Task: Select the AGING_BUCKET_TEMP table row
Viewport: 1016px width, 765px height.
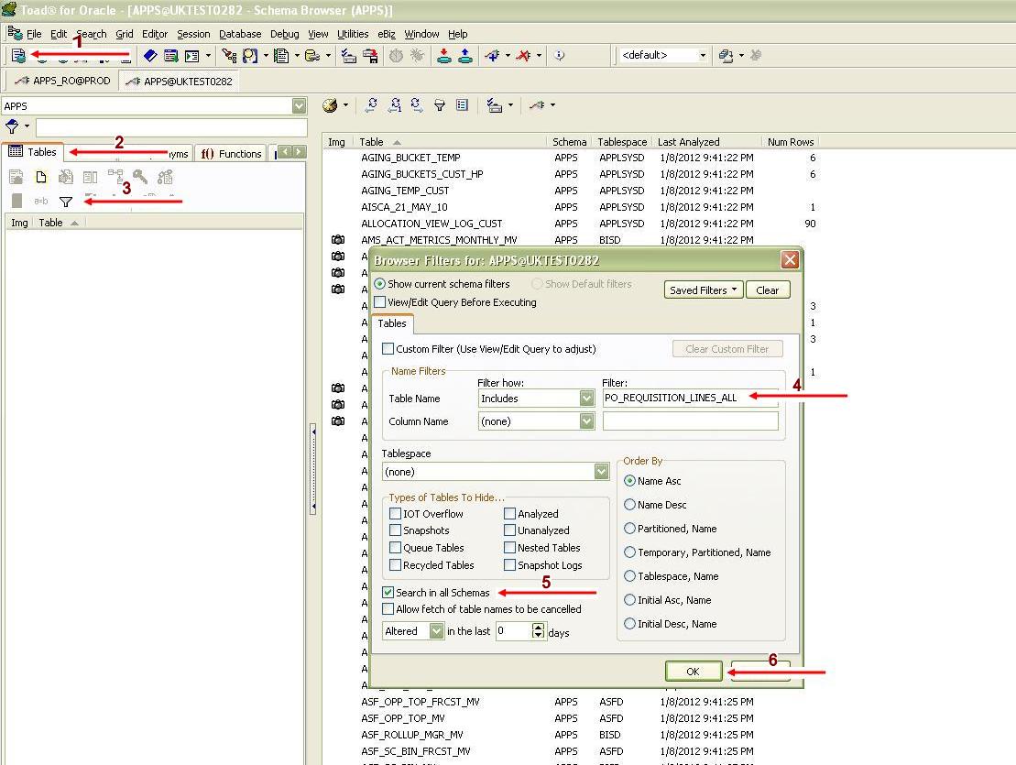Action: pos(570,158)
